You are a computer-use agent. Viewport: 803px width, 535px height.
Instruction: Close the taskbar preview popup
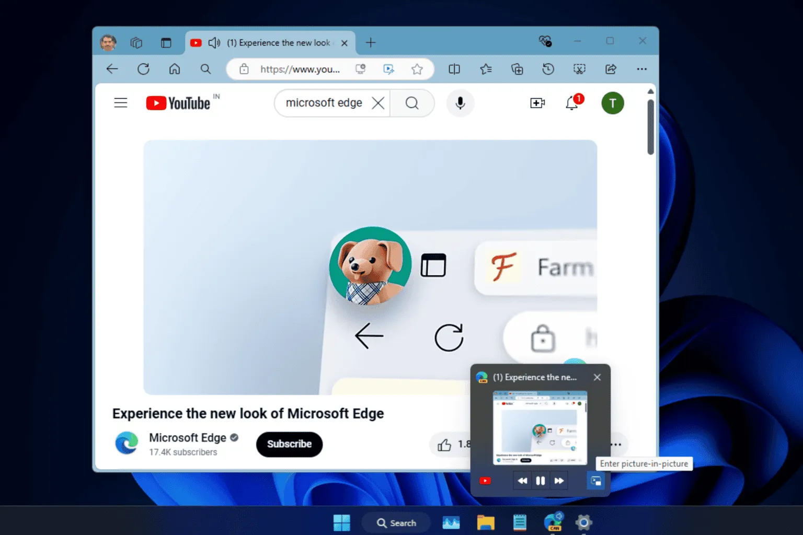pos(597,377)
